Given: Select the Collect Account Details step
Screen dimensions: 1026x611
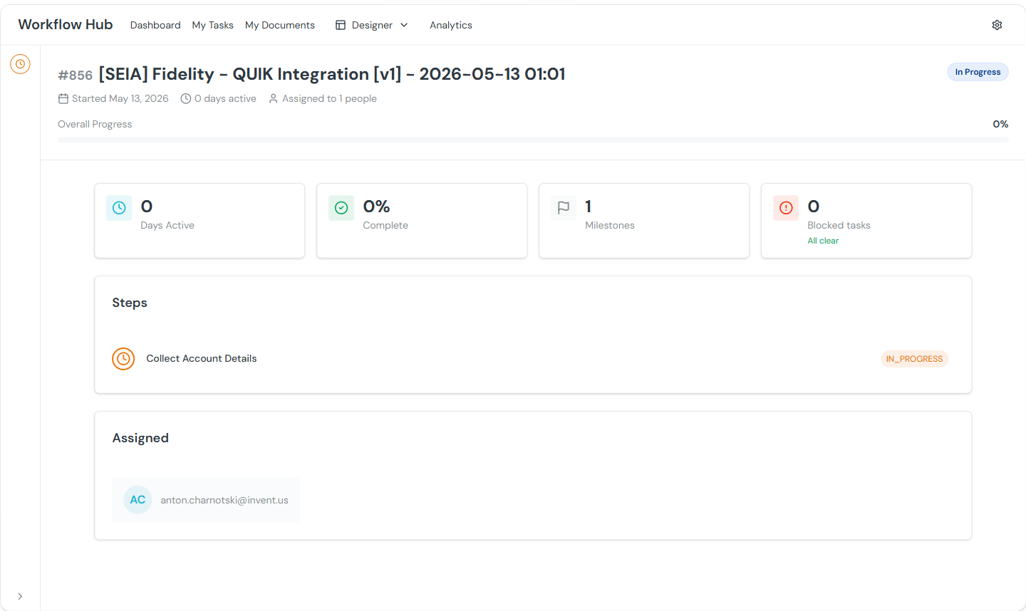Looking at the screenshot, I should (533, 359).
